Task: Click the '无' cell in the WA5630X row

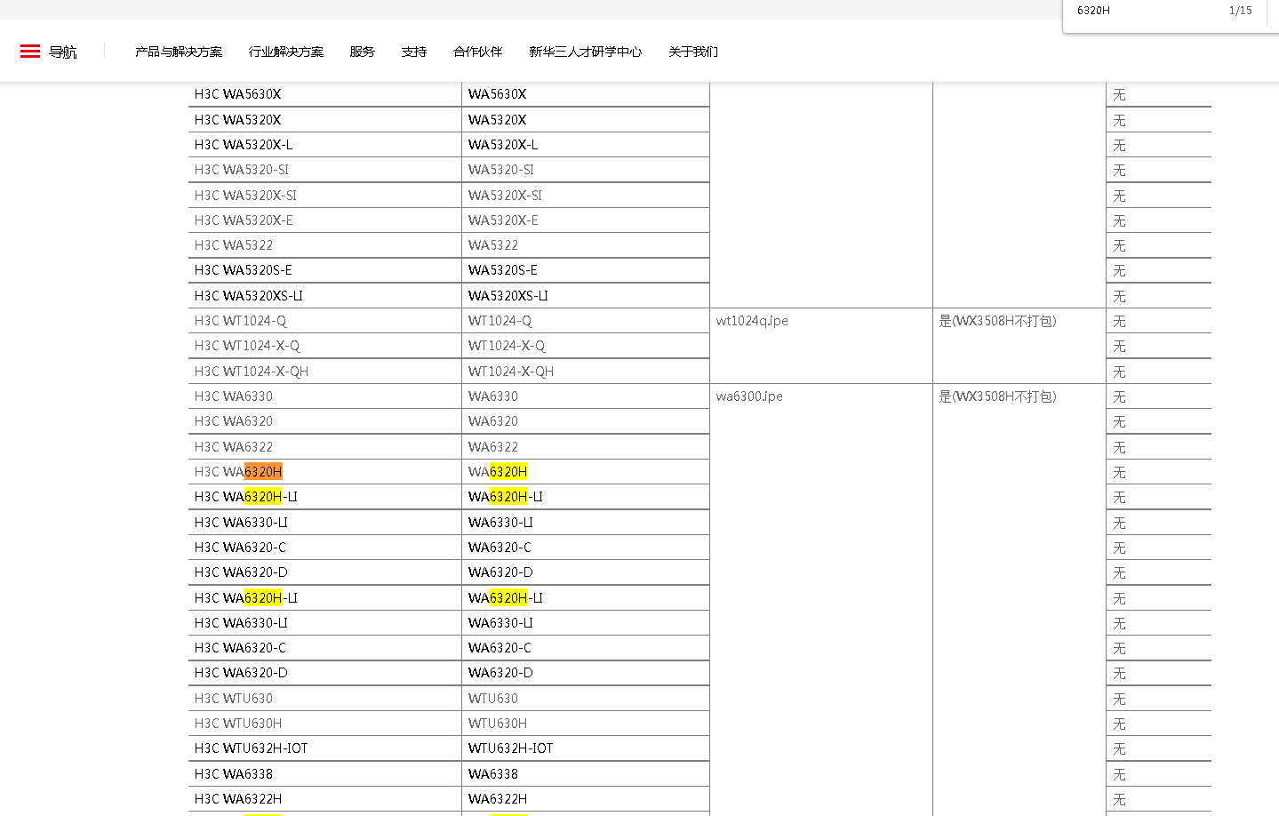Action: (1119, 94)
